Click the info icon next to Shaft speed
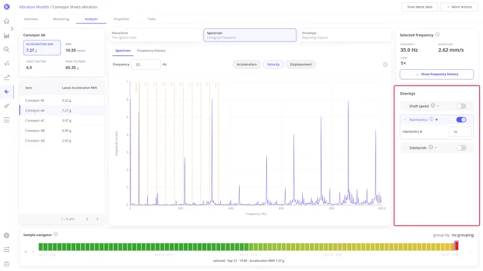 pyautogui.click(x=433, y=106)
